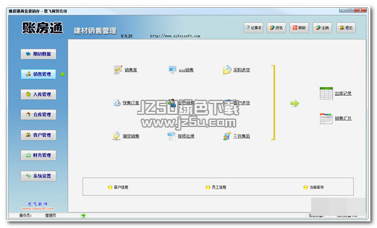Image resolution: width=377 pixels, height=228 pixels.
Task: Open 系统设置 in the sidebar
Action: pyautogui.click(x=39, y=176)
